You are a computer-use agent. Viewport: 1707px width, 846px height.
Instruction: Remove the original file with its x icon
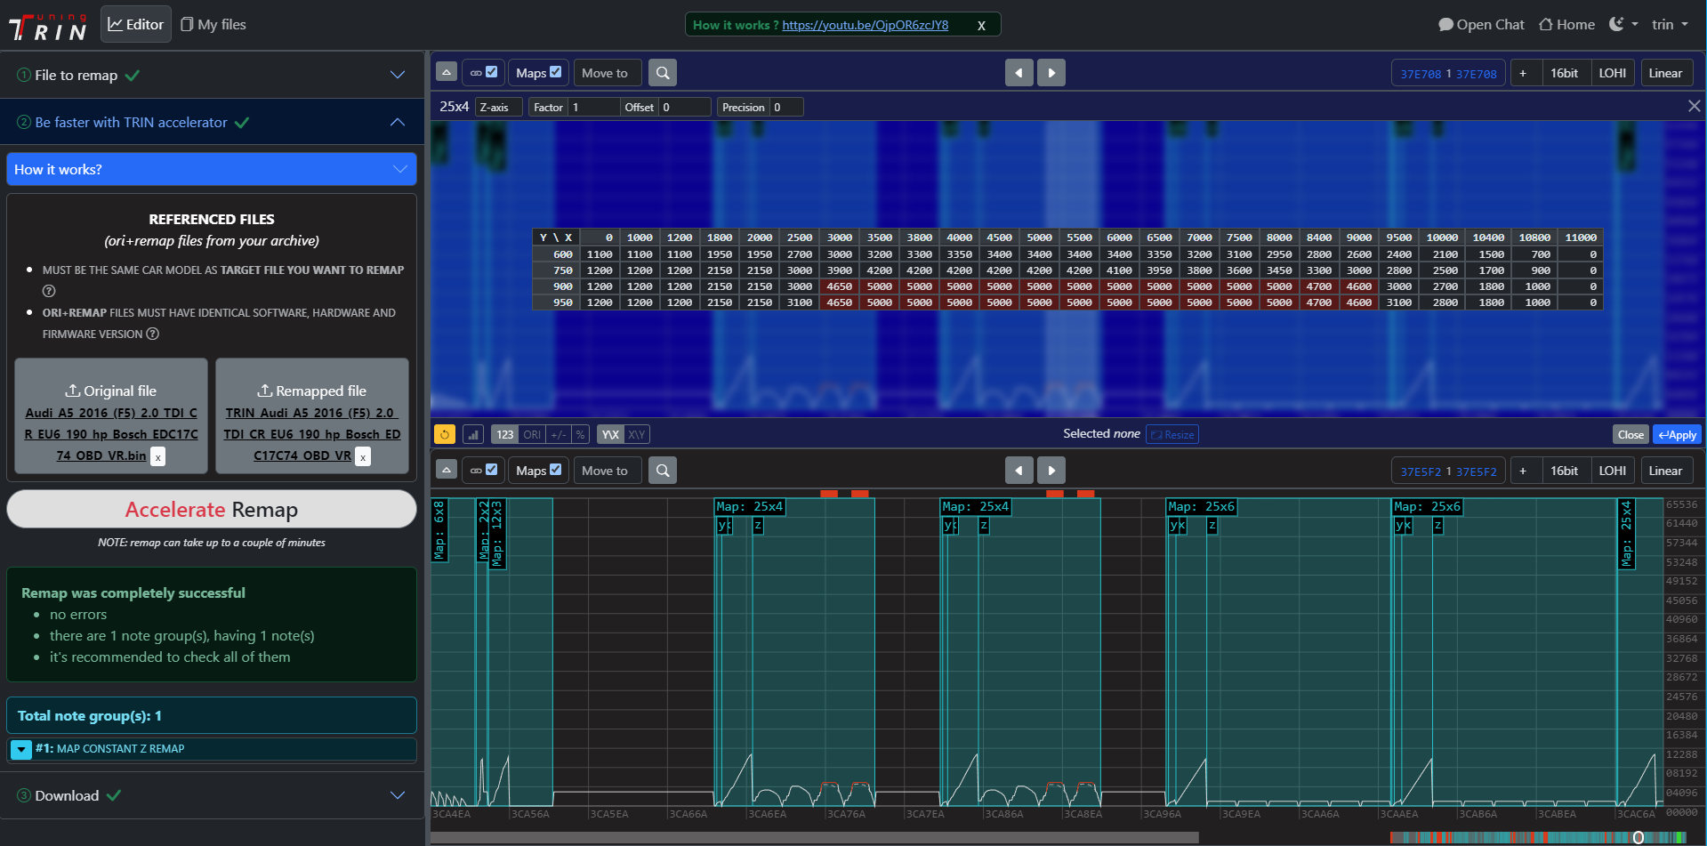157,456
